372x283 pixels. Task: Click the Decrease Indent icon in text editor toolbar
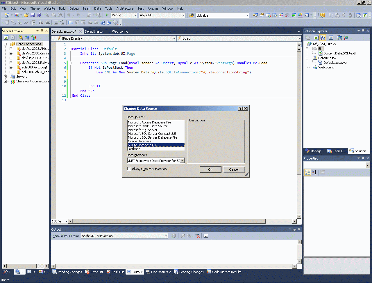click(41, 22)
